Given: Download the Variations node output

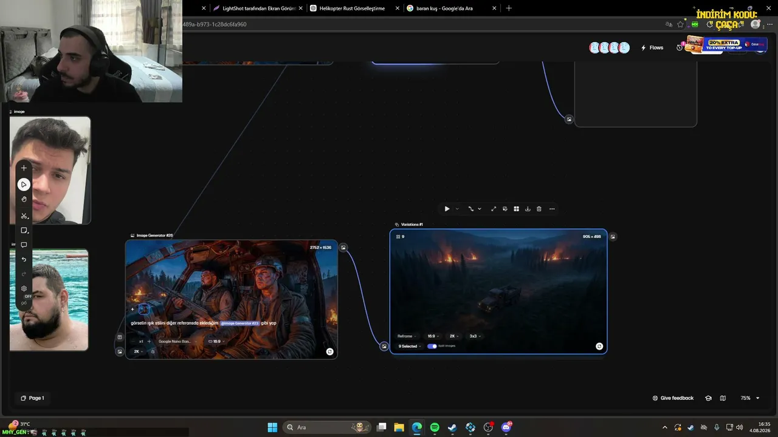Looking at the screenshot, I should 528,209.
